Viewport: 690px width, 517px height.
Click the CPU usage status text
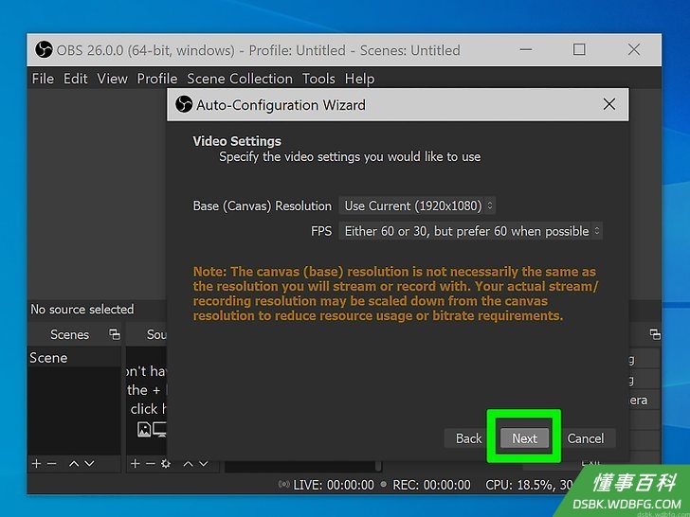point(529,485)
